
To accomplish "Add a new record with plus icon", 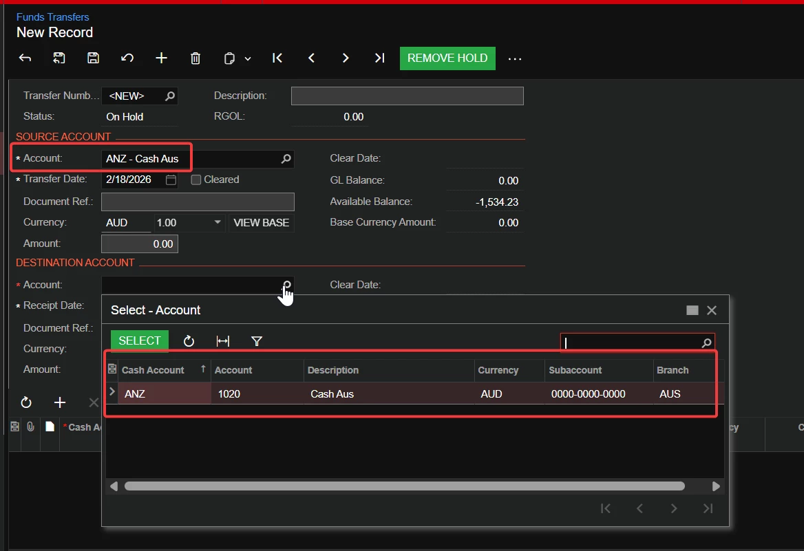I will [x=162, y=58].
